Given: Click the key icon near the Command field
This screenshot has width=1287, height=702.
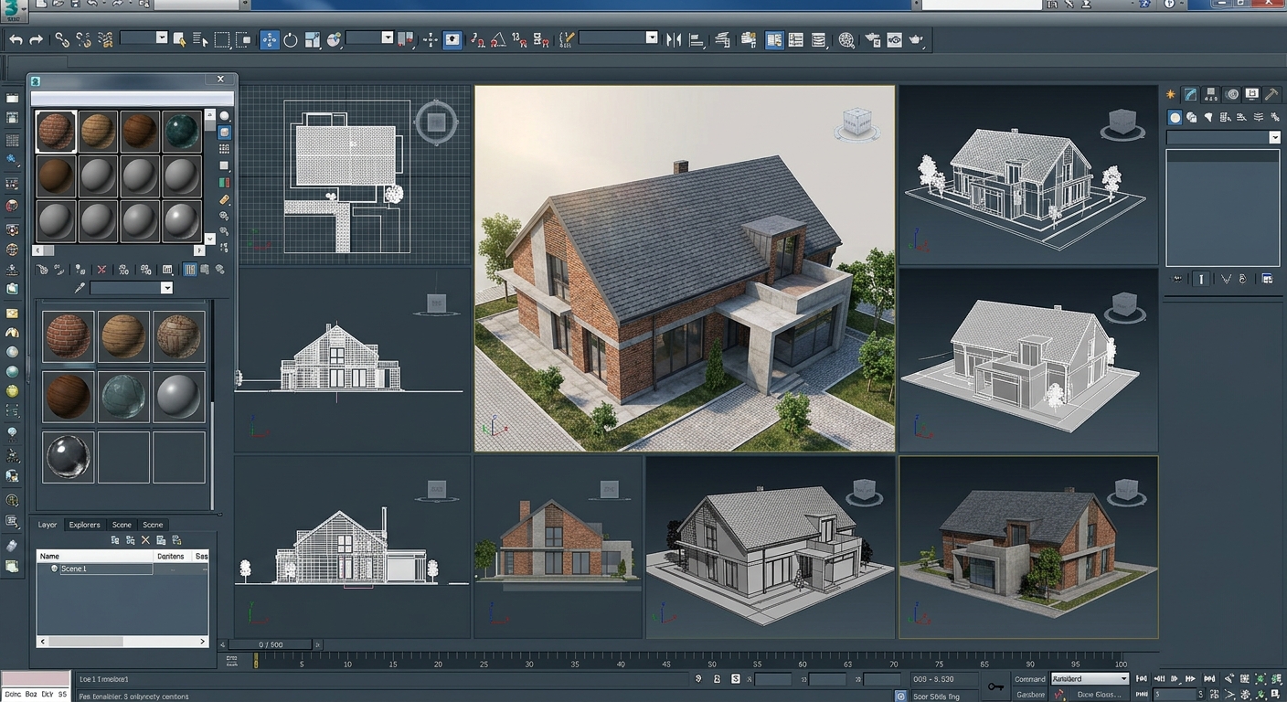Looking at the screenshot, I should 996,686.
